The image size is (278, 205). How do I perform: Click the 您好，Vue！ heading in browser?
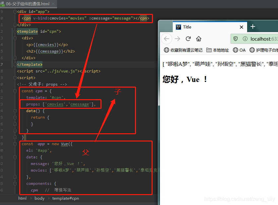pyautogui.click(x=185, y=79)
